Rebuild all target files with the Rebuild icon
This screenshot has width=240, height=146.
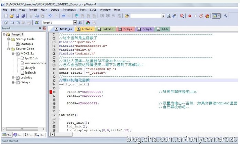click(18, 22)
